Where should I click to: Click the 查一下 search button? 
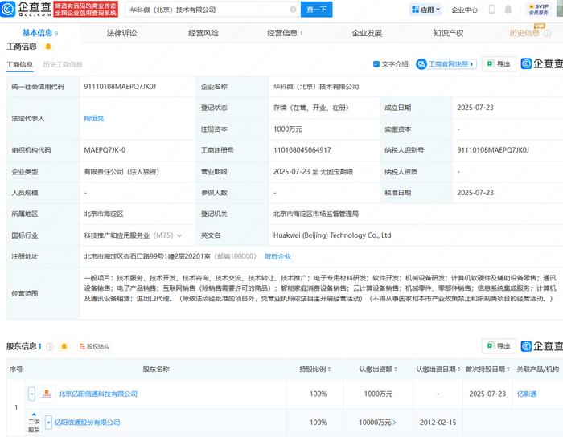316,10
